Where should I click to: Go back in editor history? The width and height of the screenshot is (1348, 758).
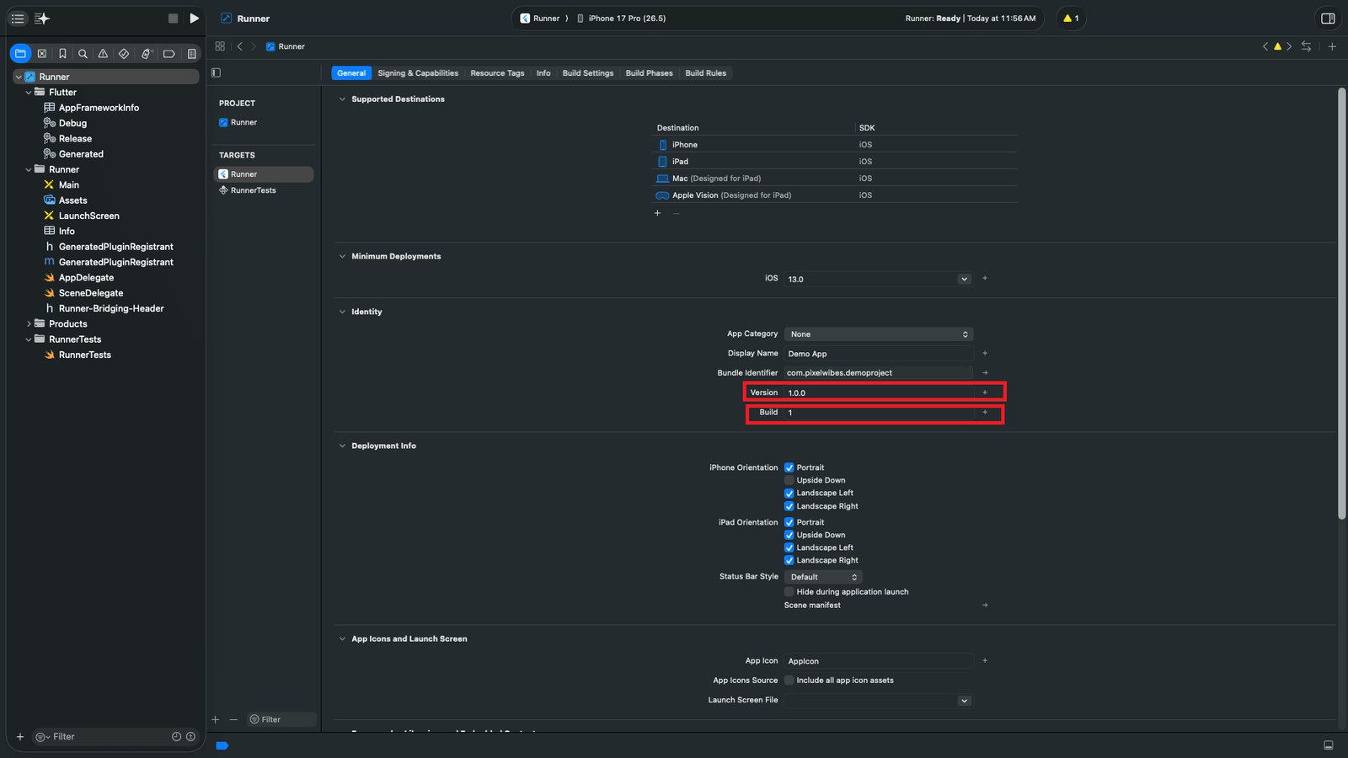[240, 46]
